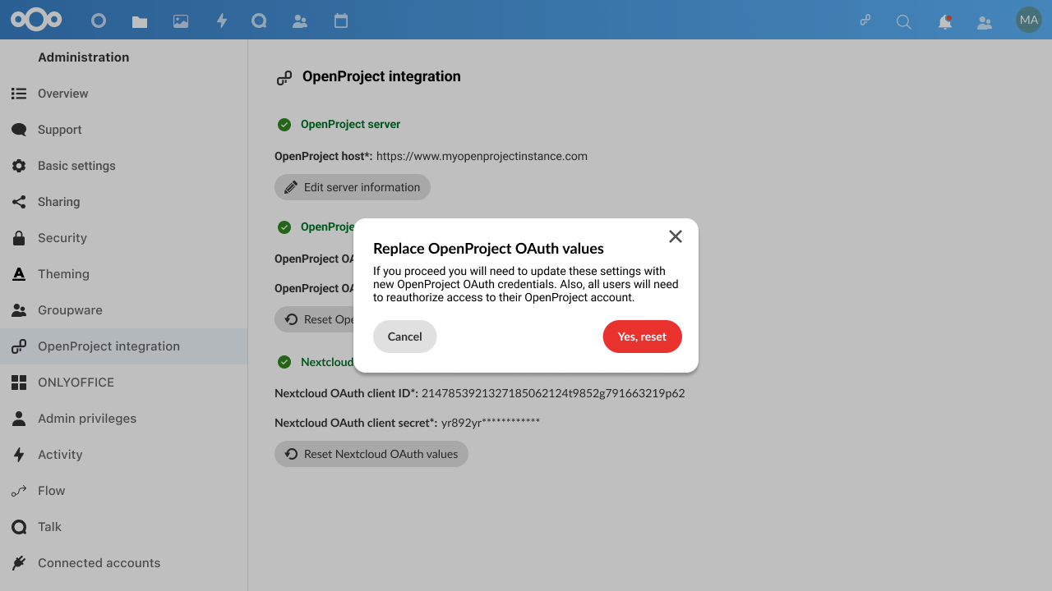Click Edit server information button
This screenshot has width=1052, height=591.
(353, 187)
